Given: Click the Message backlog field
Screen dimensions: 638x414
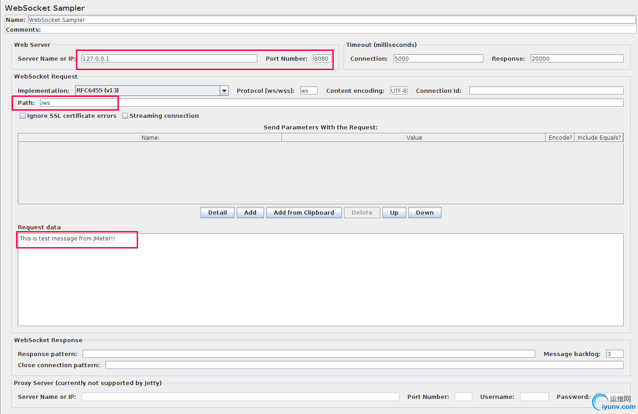Looking at the screenshot, I should coord(615,354).
